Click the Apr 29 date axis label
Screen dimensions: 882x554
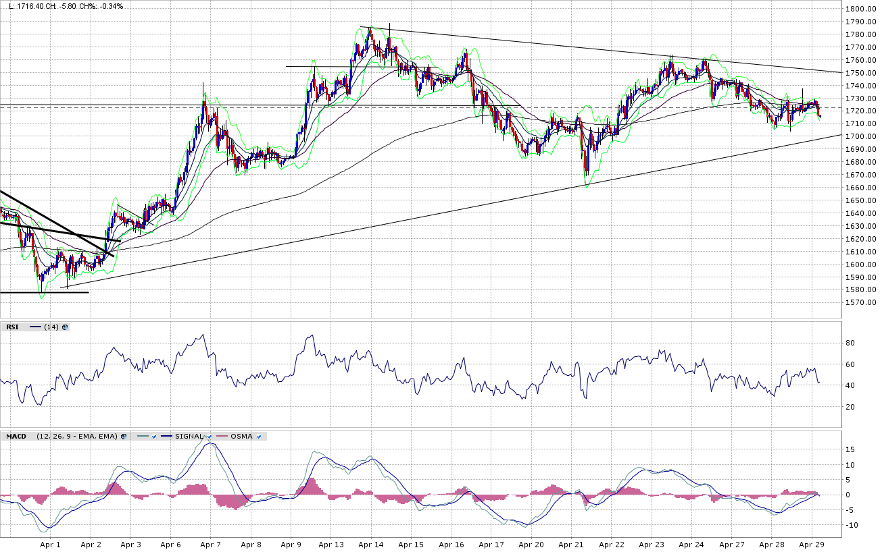pyautogui.click(x=810, y=545)
